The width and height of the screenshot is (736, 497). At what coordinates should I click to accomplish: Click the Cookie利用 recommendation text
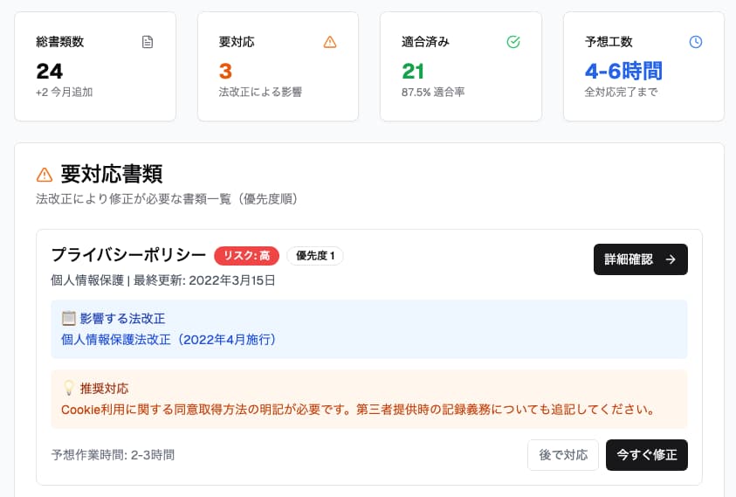[358, 409]
